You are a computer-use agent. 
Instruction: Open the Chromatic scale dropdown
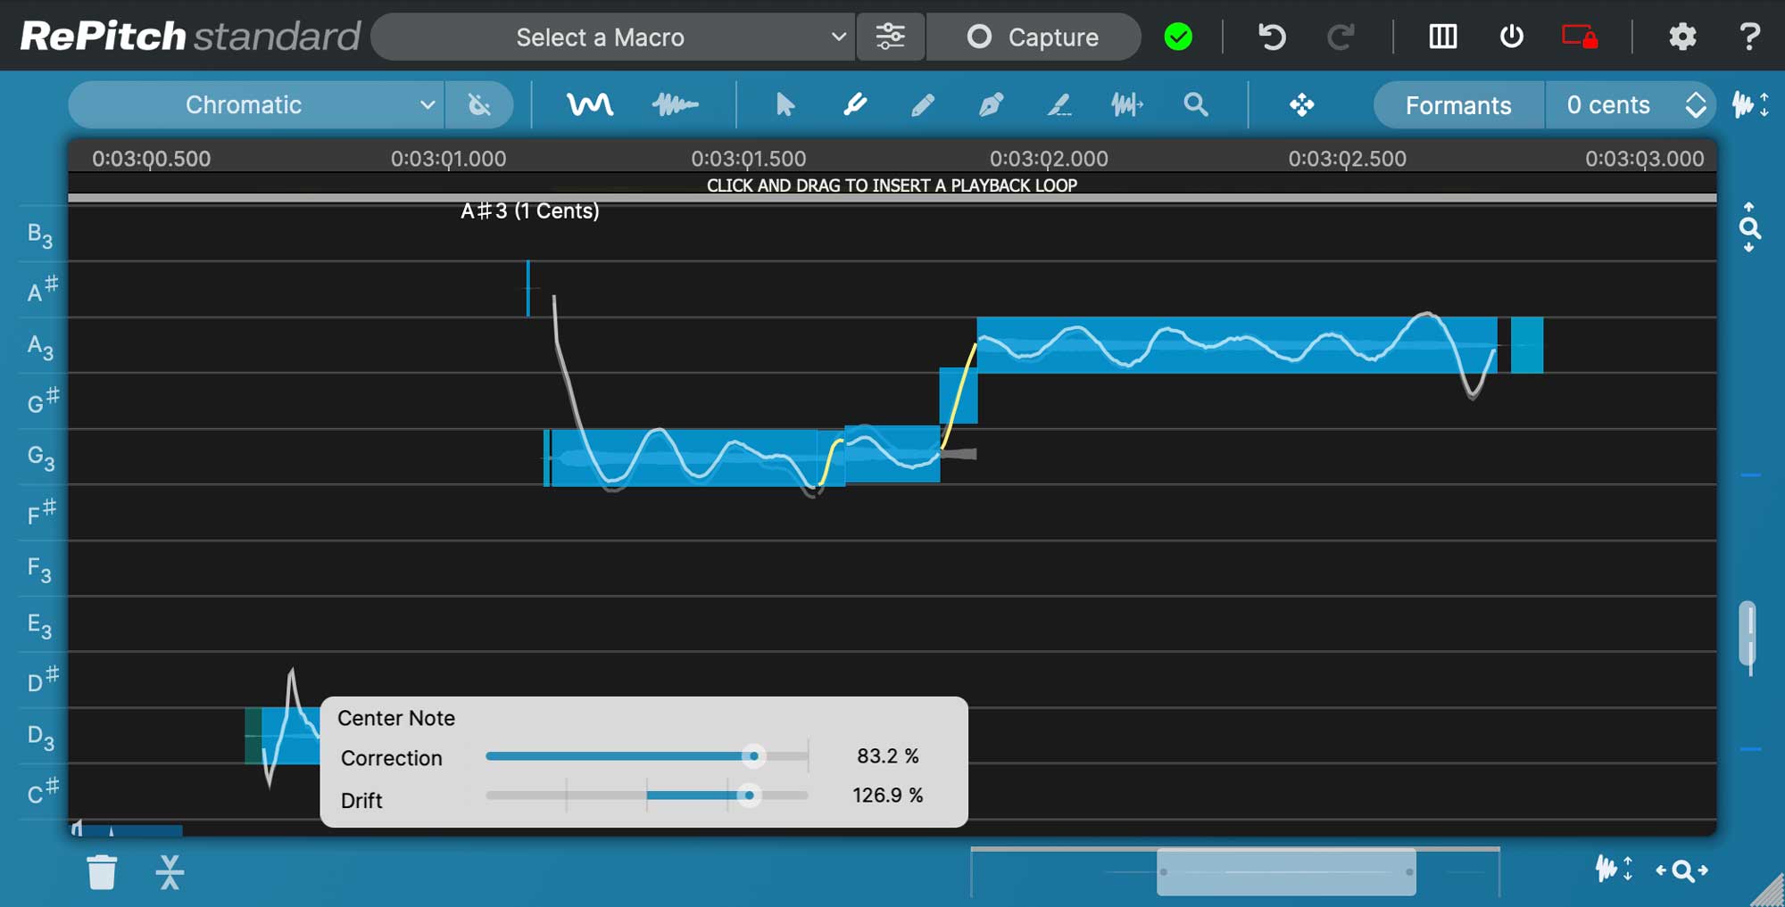click(x=256, y=104)
